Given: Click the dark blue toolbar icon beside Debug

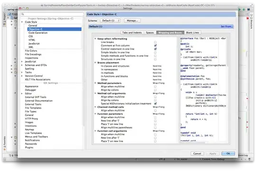Looking at the screenshot, I should pyautogui.click(x=248, y=9).
